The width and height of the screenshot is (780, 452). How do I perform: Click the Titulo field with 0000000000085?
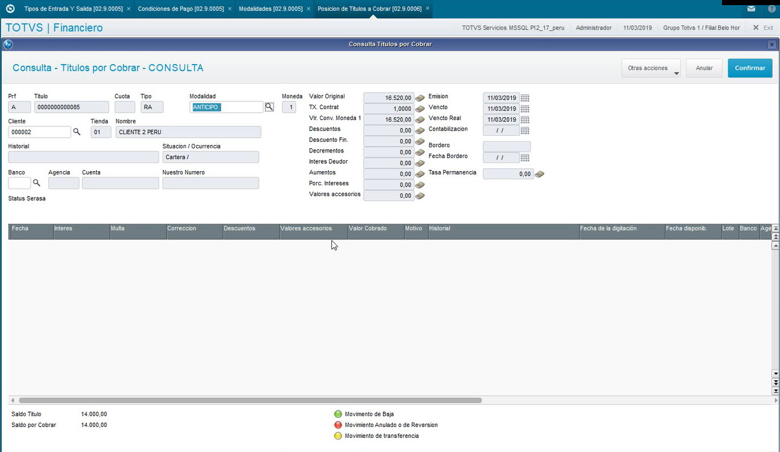pos(71,107)
